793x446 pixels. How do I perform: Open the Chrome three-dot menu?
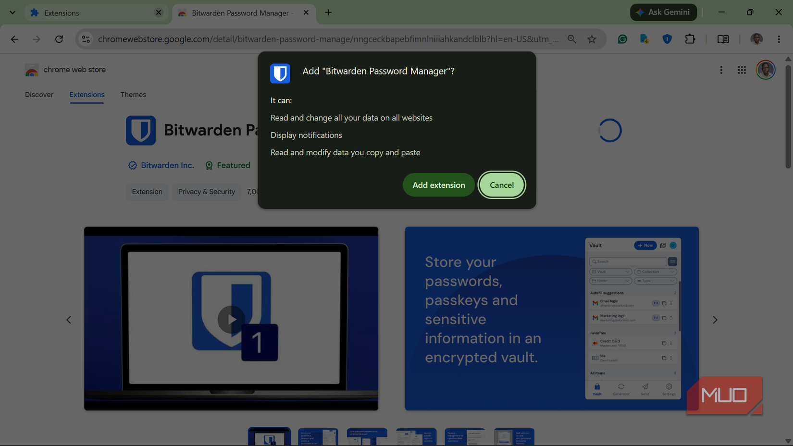pyautogui.click(x=779, y=39)
